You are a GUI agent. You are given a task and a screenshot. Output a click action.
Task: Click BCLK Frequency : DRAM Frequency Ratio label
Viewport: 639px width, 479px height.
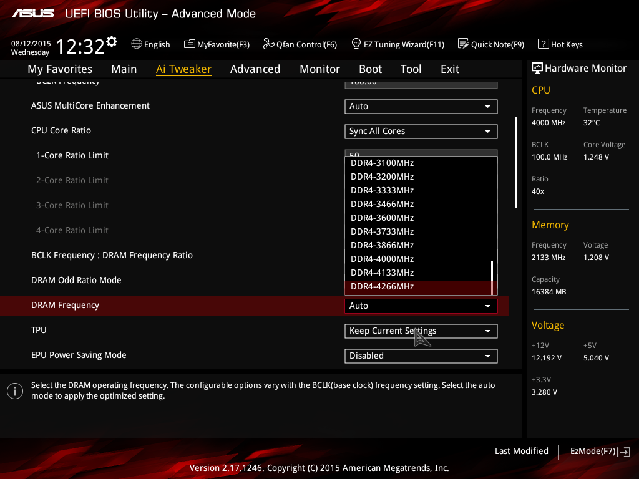pos(112,255)
